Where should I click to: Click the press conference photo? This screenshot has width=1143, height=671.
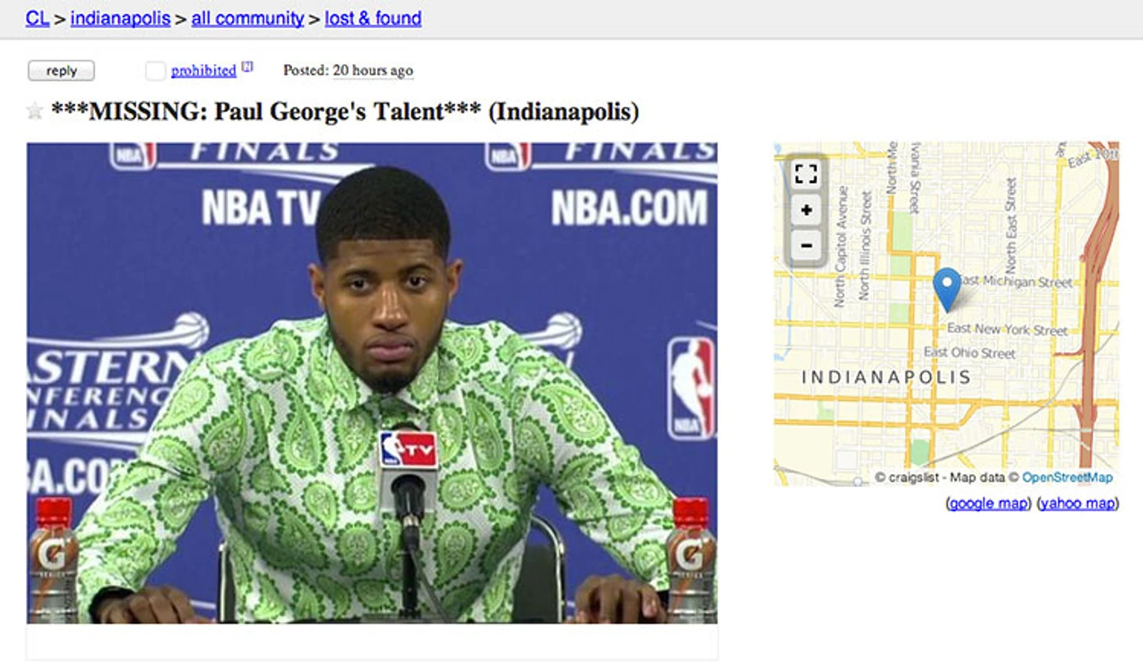pos(372,382)
